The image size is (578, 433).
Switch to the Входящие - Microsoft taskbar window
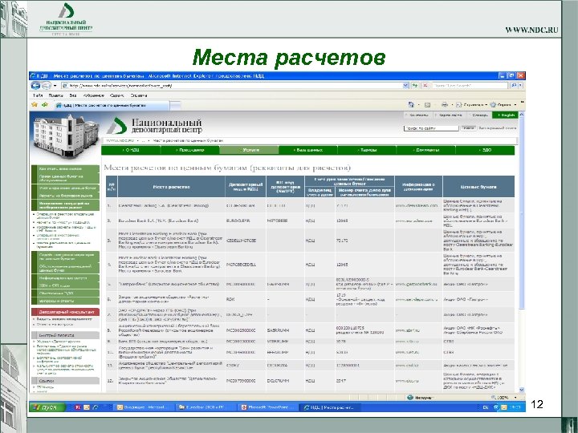144,407
